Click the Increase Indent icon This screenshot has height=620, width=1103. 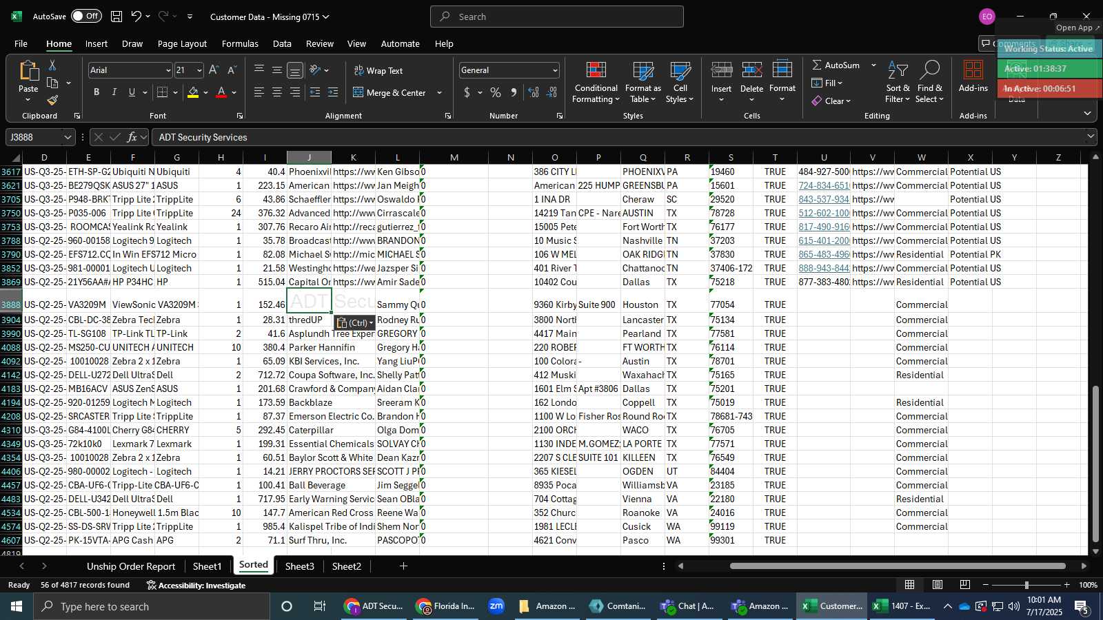(333, 92)
